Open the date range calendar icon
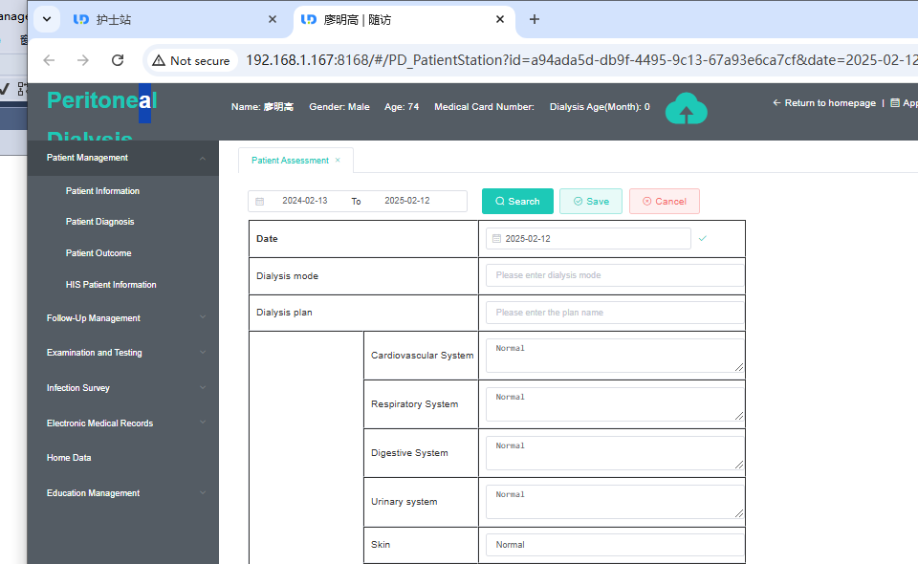The width and height of the screenshot is (918, 564). [x=260, y=202]
